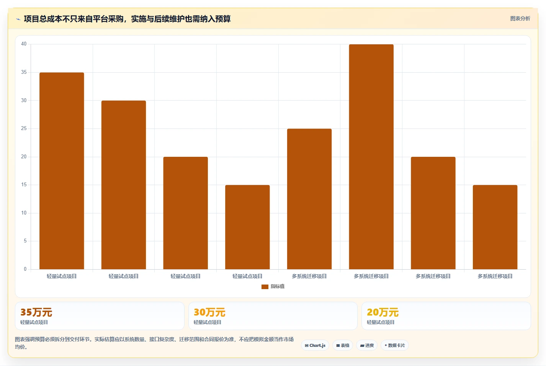The height and width of the screenshot is (366, 546).
Task: Click the y-axis label 5
Action: pyautogui.click(x=25, y=241)
